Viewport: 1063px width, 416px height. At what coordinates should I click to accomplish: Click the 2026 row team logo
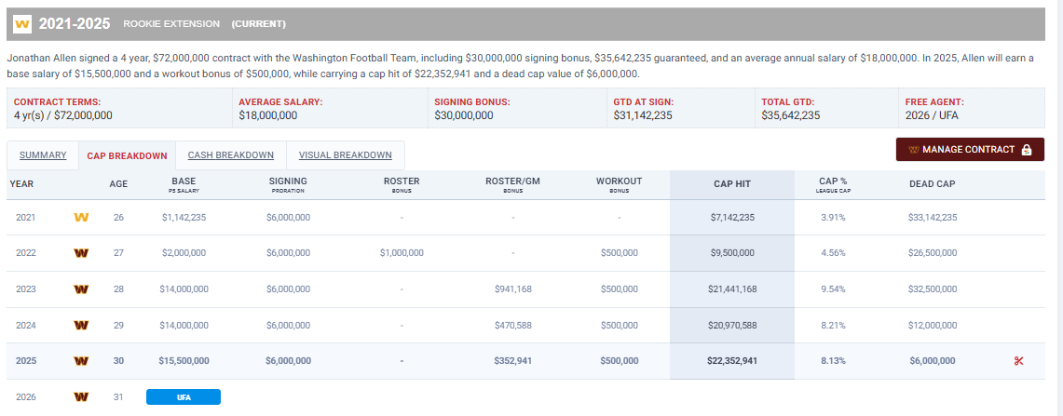pos(81,397)
